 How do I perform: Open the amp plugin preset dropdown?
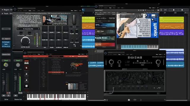pos(142,63)
